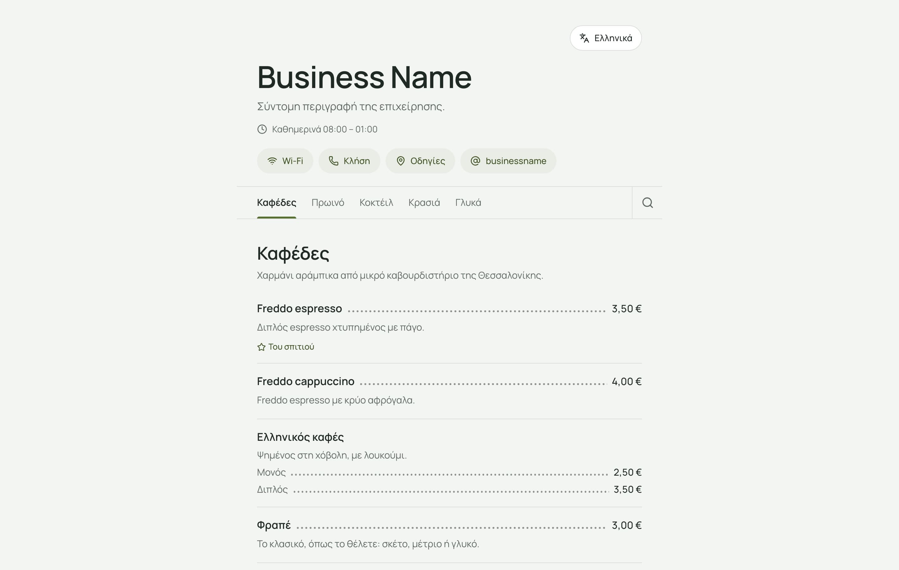Select the Καφέδες tab
This screenshot has width=899, height=570.
pos(277,202)
